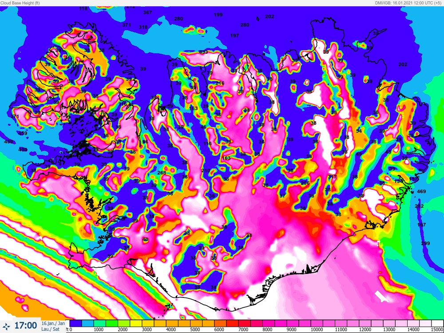The height and width of the screenshot is (333, 444).
Task: Click the 96 value in west Iceland
Action: coord(145,142)
